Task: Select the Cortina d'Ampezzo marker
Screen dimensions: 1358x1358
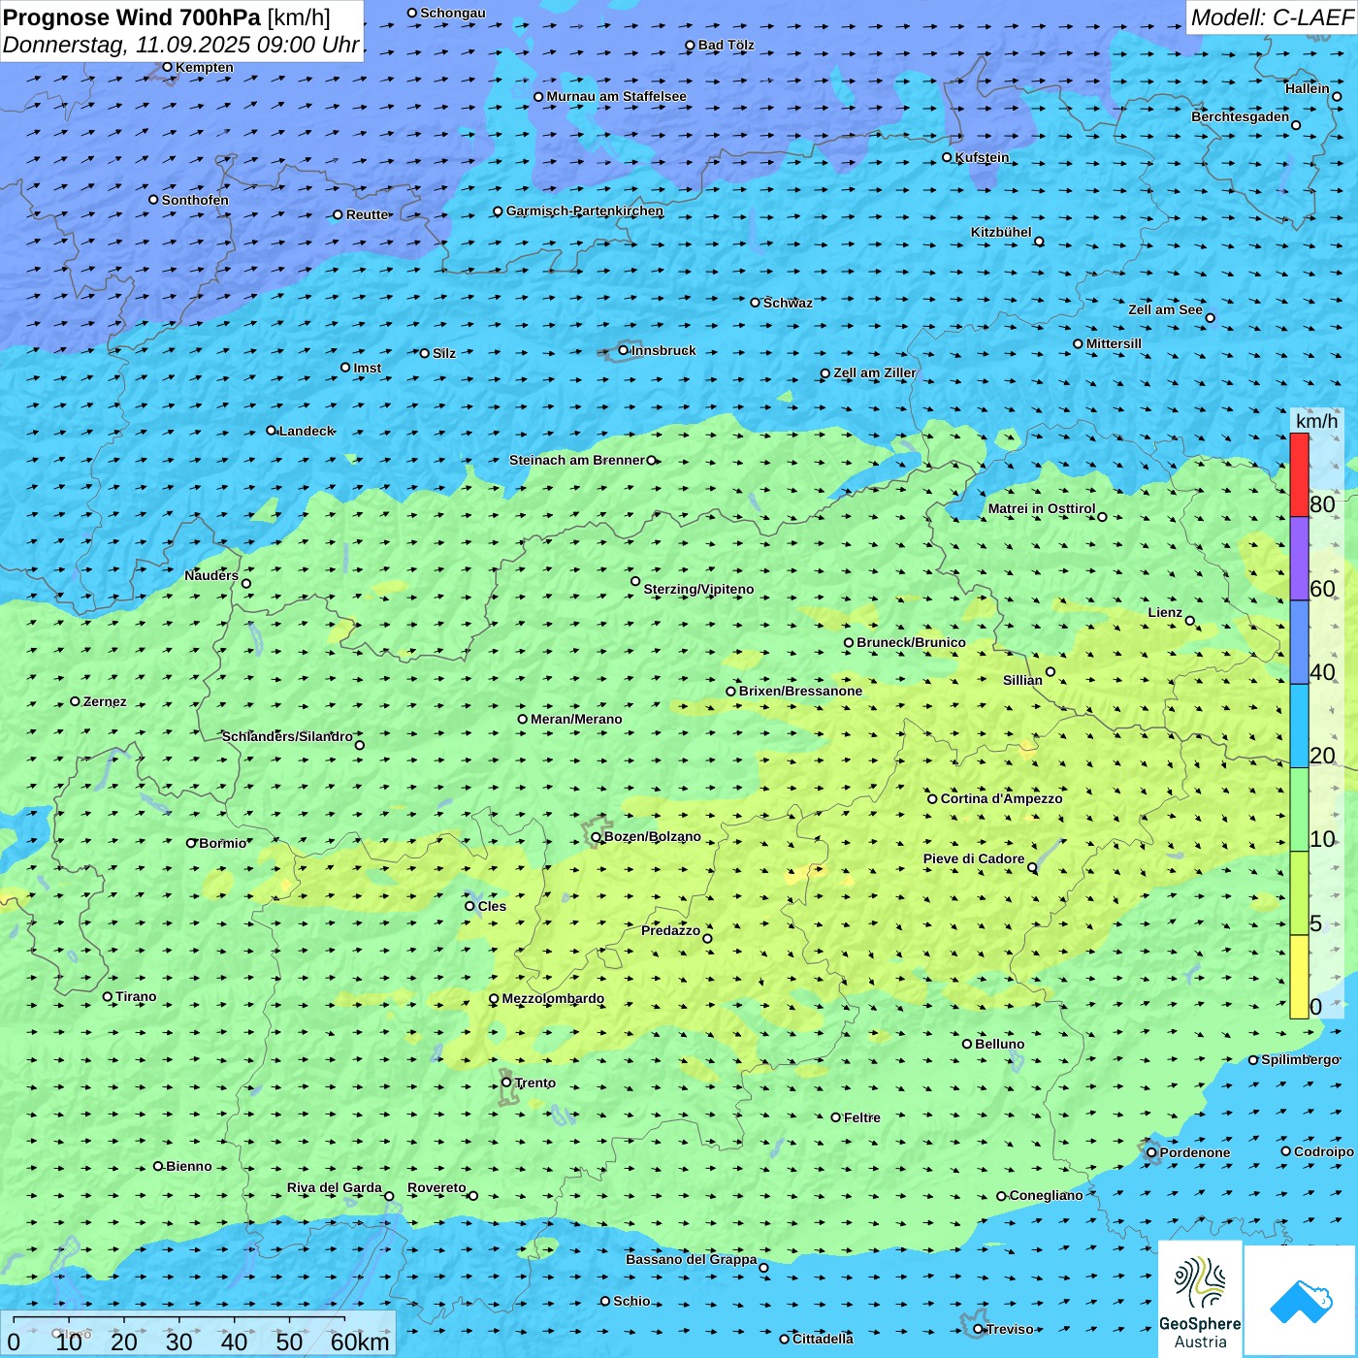Action: 932,799
